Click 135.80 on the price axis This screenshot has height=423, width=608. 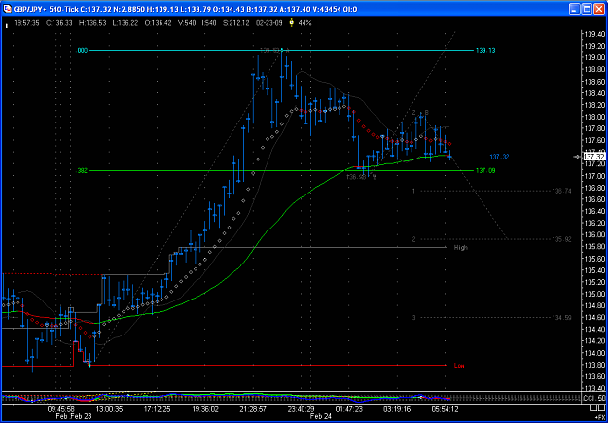pyautogui.click(x=594, y=247)
